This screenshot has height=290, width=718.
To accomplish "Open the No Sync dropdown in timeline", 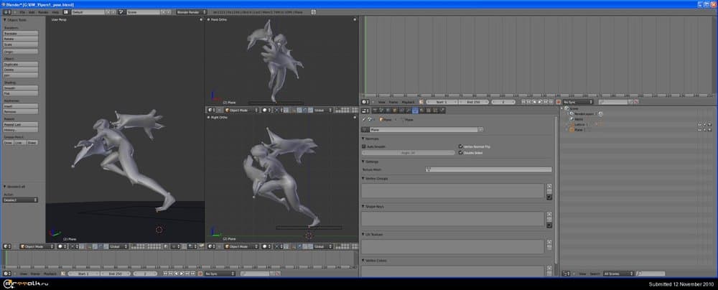I will (578, 102).
